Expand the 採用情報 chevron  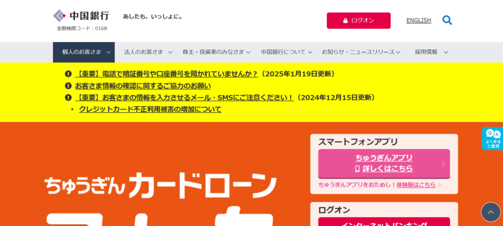(446, 52)
